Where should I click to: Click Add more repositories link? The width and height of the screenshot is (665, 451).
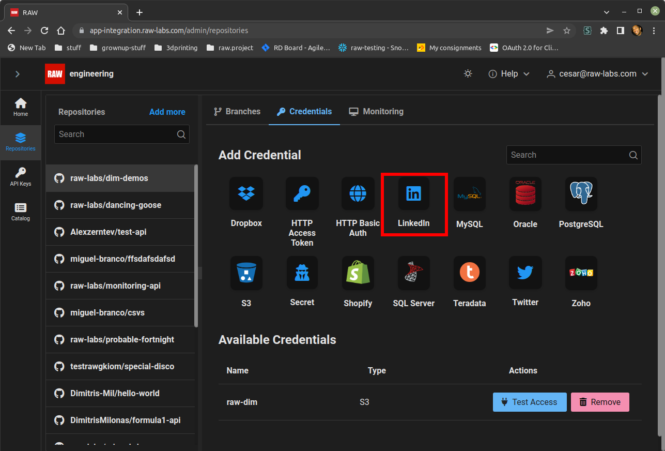pyautogui.click(x=167, y=112)
